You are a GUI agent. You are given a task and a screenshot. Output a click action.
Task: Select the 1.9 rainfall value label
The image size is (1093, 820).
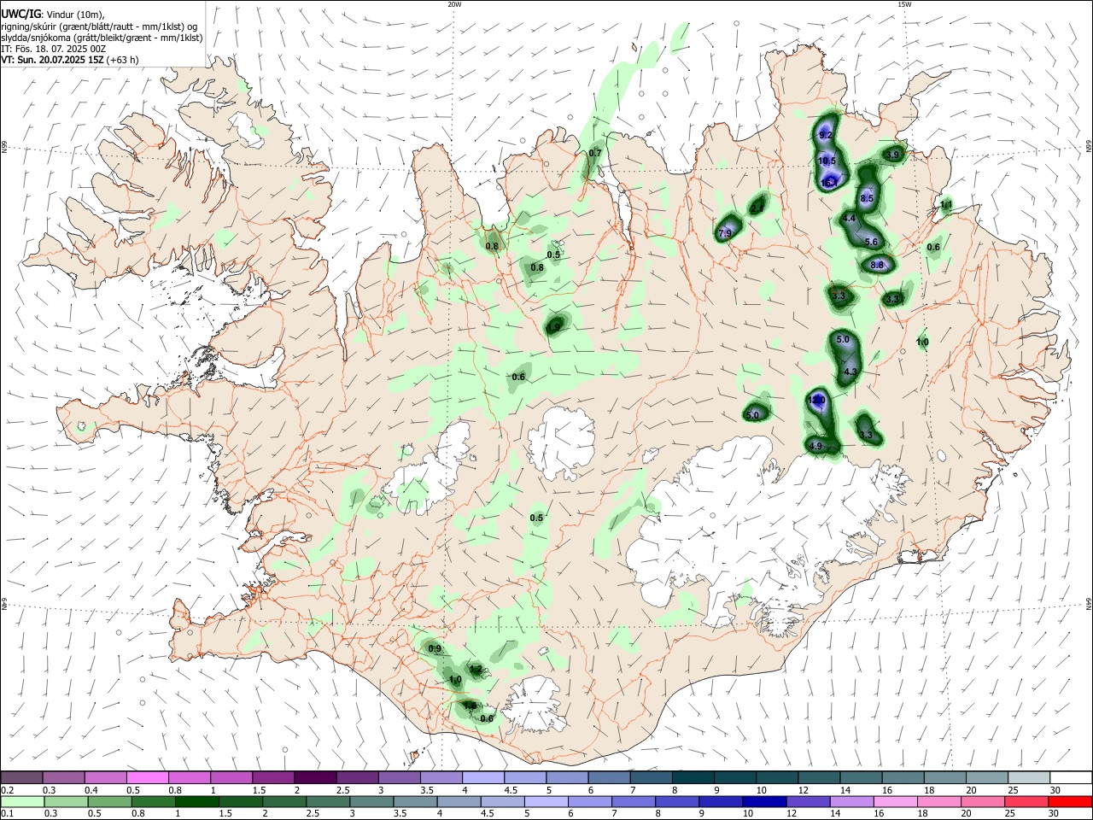[x=553, y=327]
